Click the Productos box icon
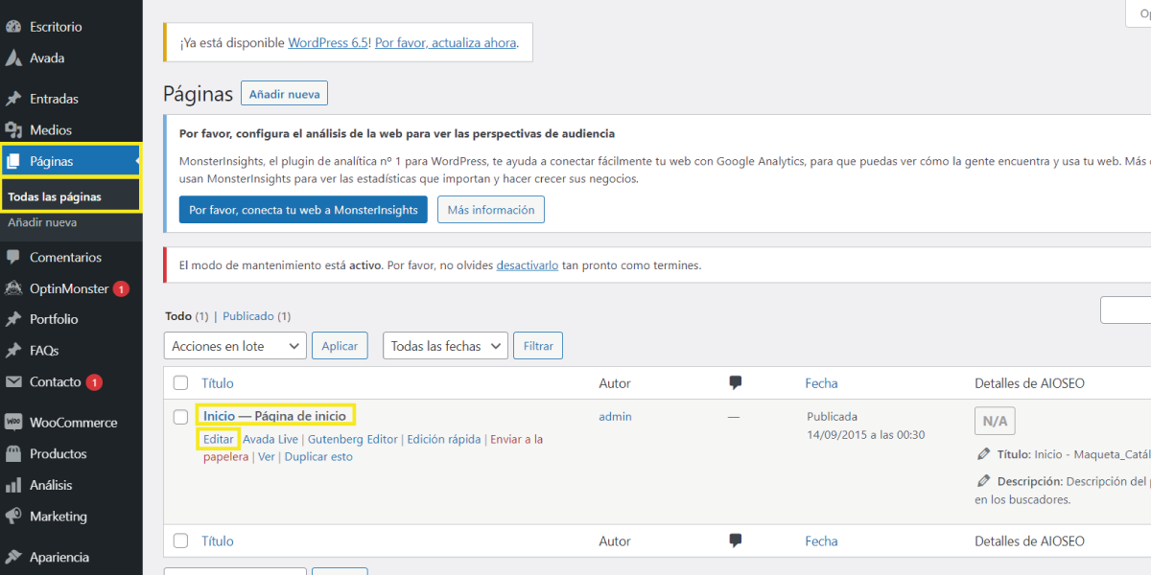 pyautogui.click(x=13, y=454)
